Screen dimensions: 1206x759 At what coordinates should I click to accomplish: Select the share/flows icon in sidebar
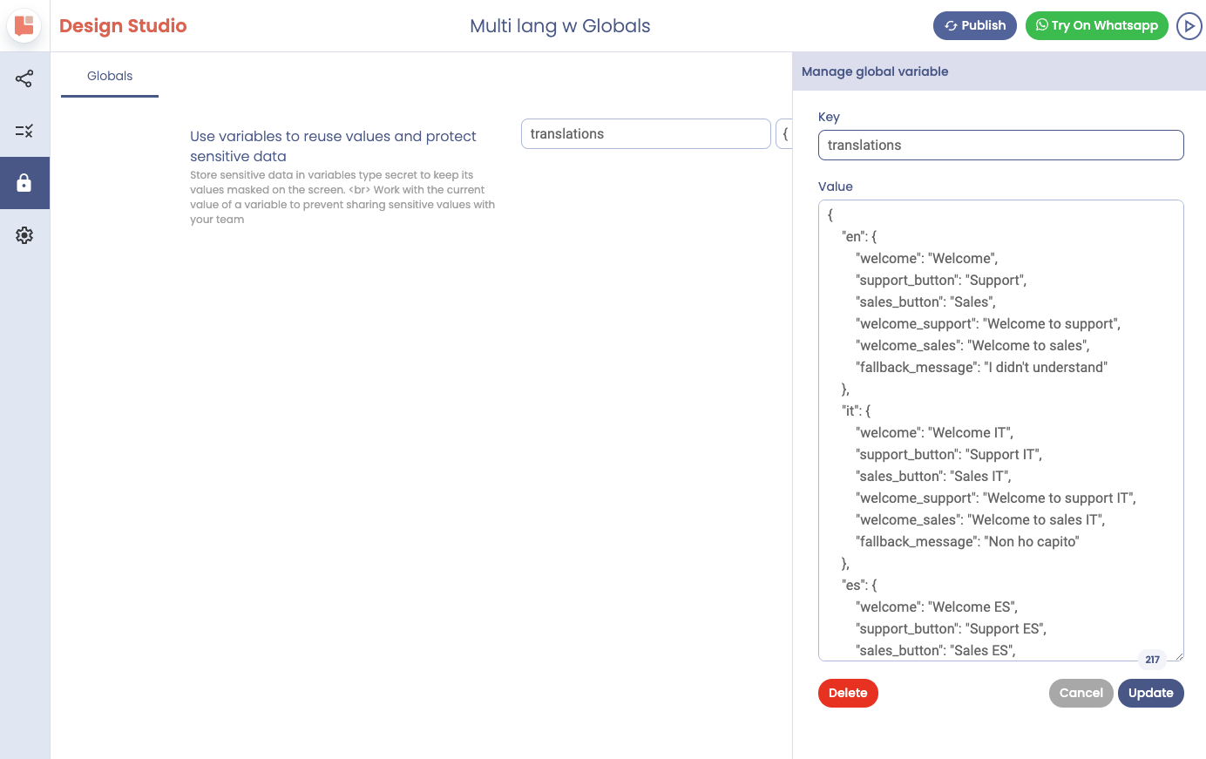point(24,78)
